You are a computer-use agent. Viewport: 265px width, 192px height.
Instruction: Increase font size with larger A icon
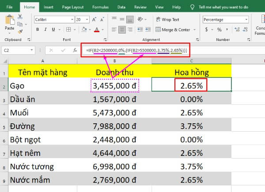click(95, 19)
